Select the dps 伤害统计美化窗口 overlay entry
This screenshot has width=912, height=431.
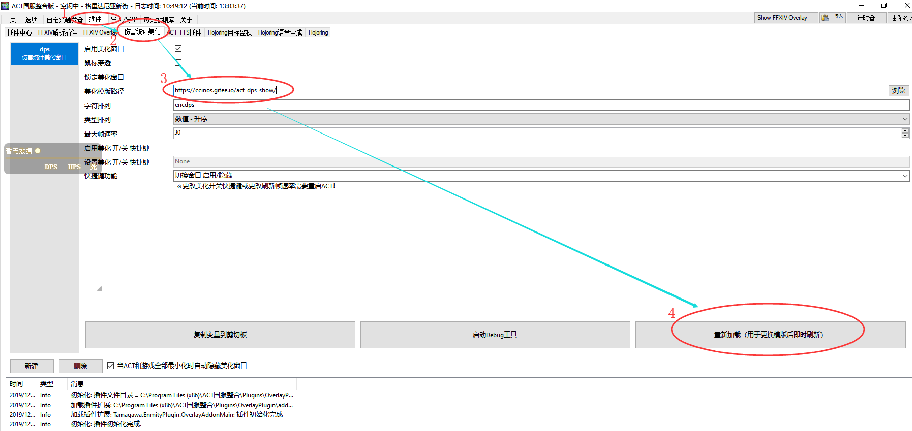44,53
